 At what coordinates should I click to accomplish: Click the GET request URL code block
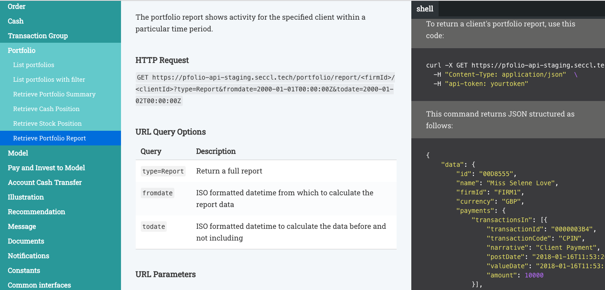point(265,89)
